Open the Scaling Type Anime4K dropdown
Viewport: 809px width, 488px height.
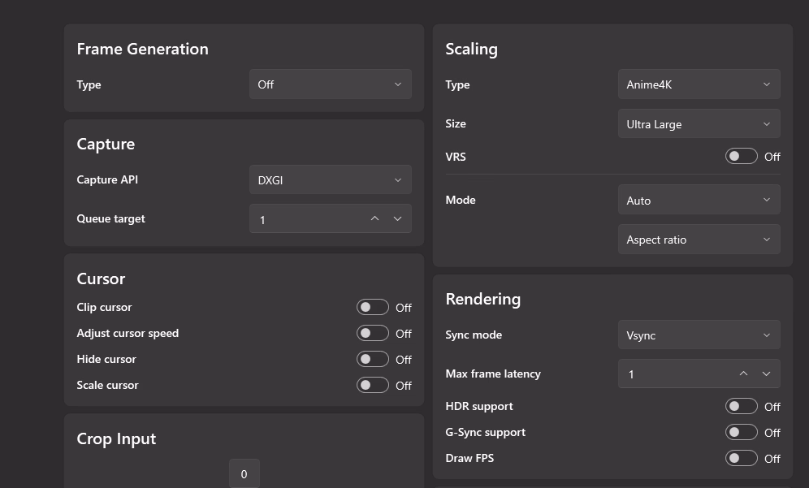pyautogui.click(x=699, y=84)
